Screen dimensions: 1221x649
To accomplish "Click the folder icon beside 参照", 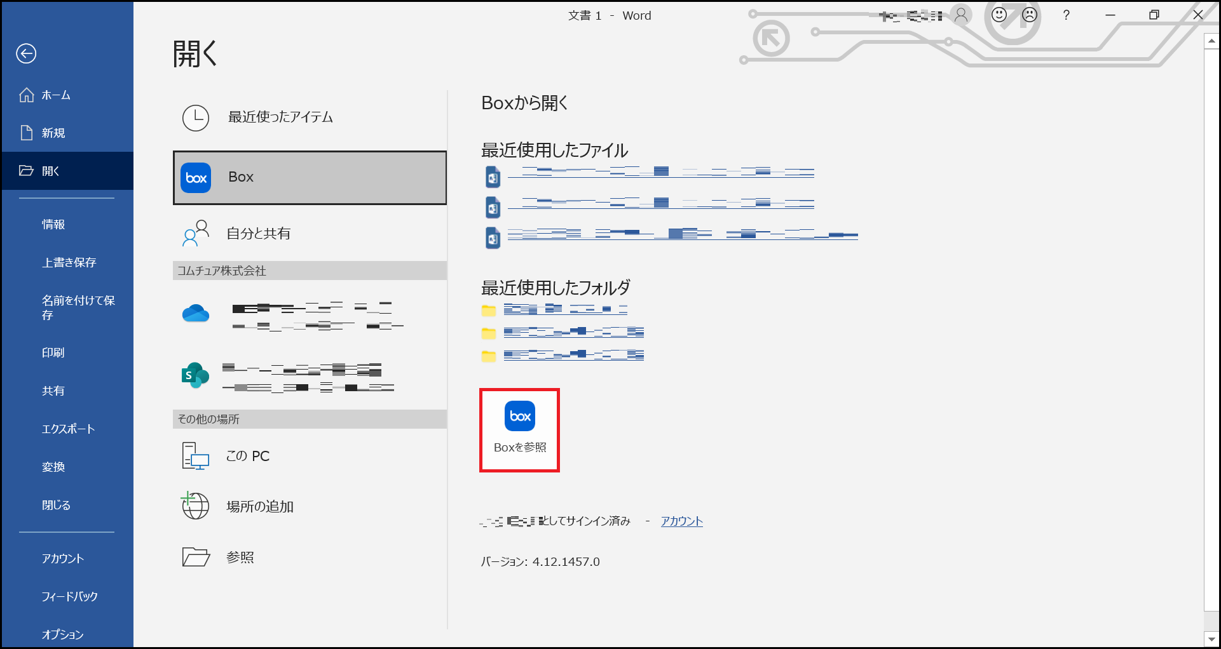I will click(196, 557).
